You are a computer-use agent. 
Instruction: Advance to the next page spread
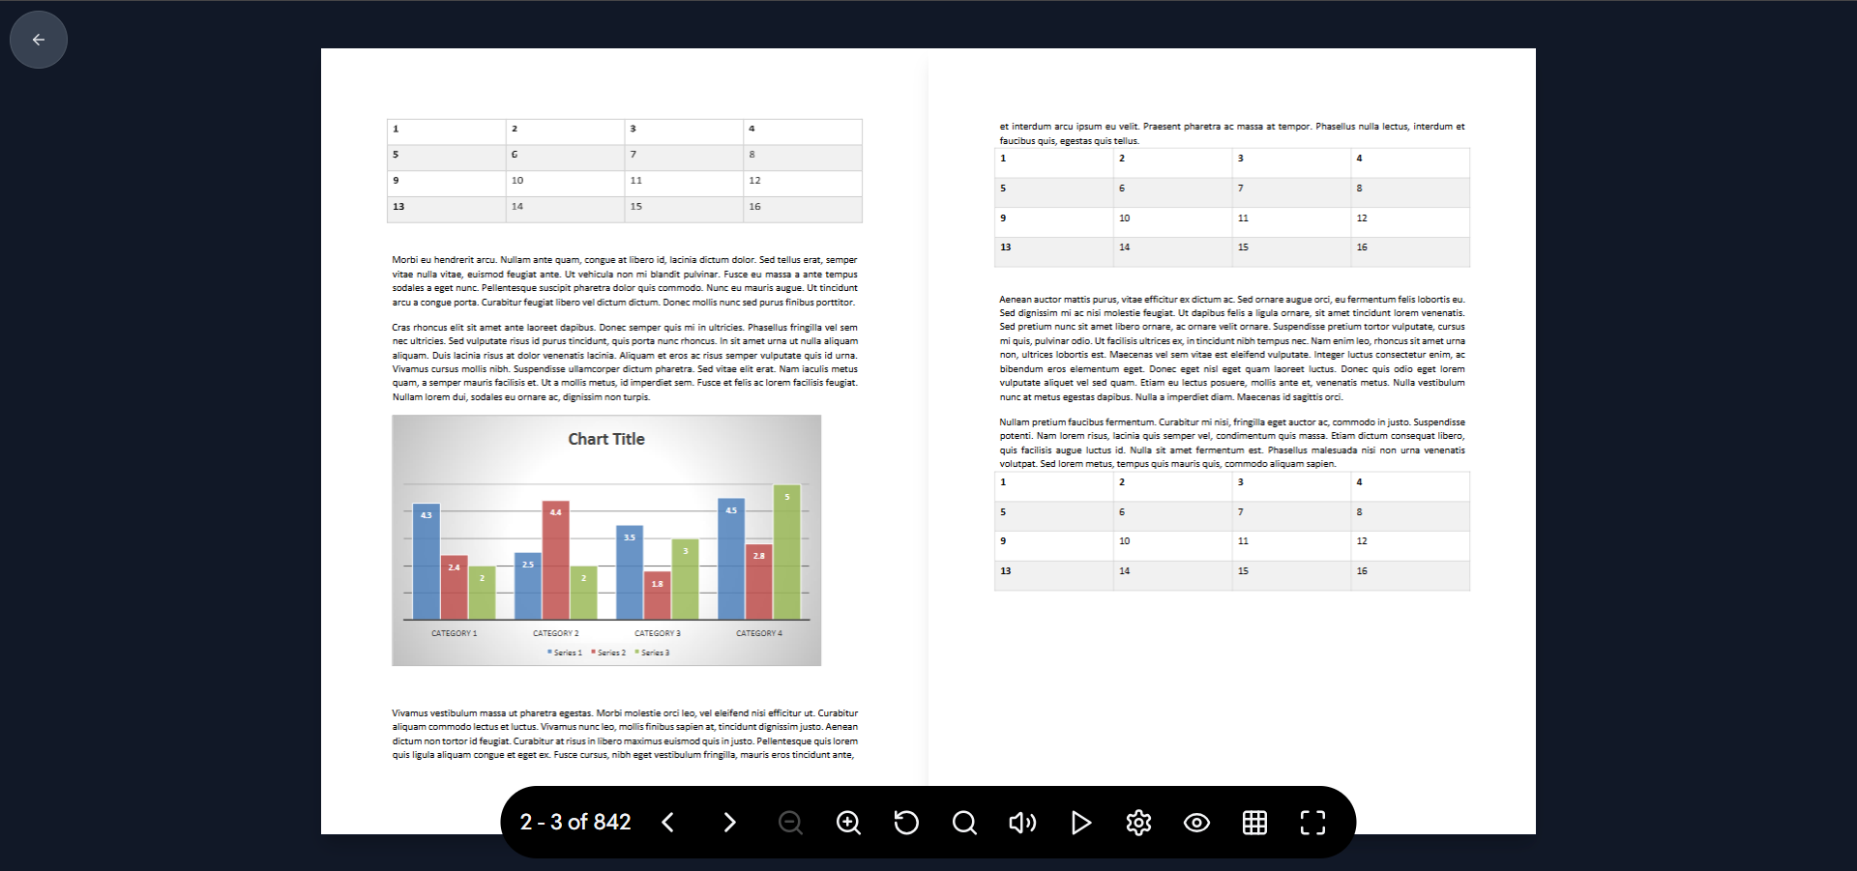[729, 823]
